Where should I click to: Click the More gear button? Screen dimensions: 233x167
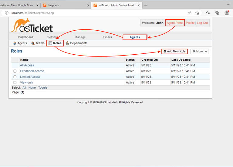pyautogui.click(x=198, y=51)
